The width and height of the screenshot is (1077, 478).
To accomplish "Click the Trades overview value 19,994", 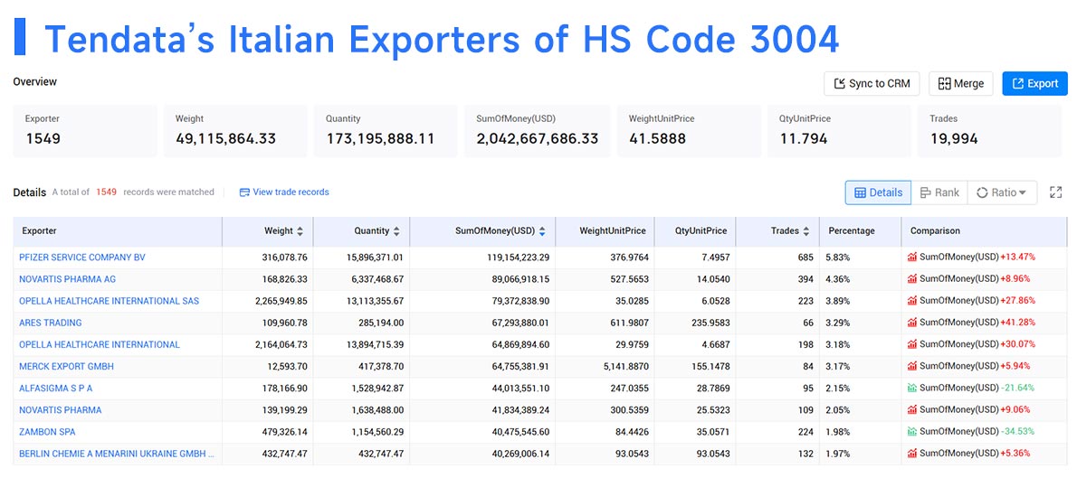I will [x=954, y=139].
